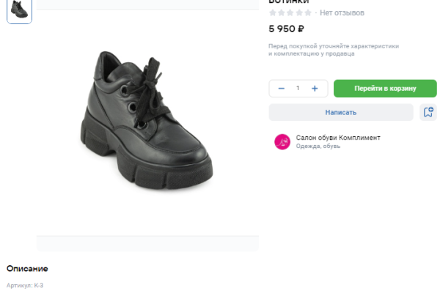The width and height of the screenshot is (440, 293).
Task: Add product to bookmarks with the bookmark icon
Action: (x=428, y=112)
